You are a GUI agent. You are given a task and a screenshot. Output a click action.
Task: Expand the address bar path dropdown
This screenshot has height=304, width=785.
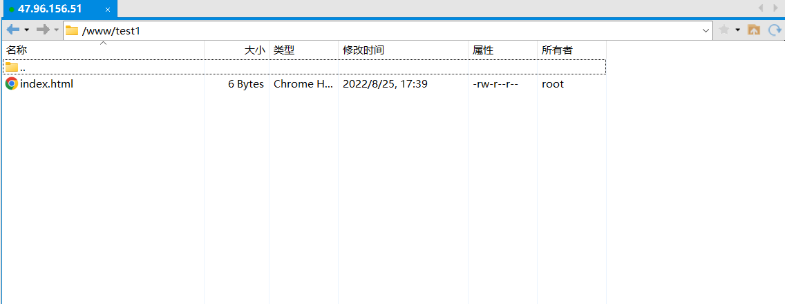coord(706,31)
